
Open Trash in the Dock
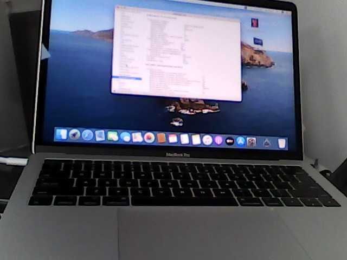coord(281,144)
